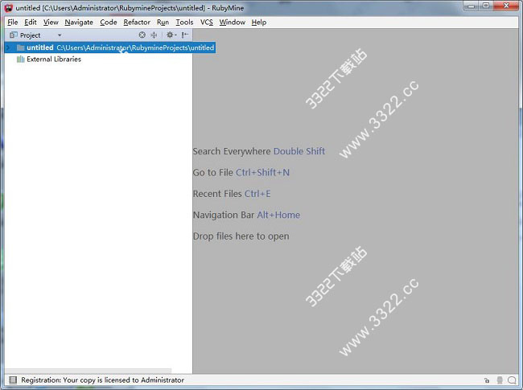Open the Code menu
Image resolution: width=523 pixels, height=390 pixels.
tap(109, 23)
